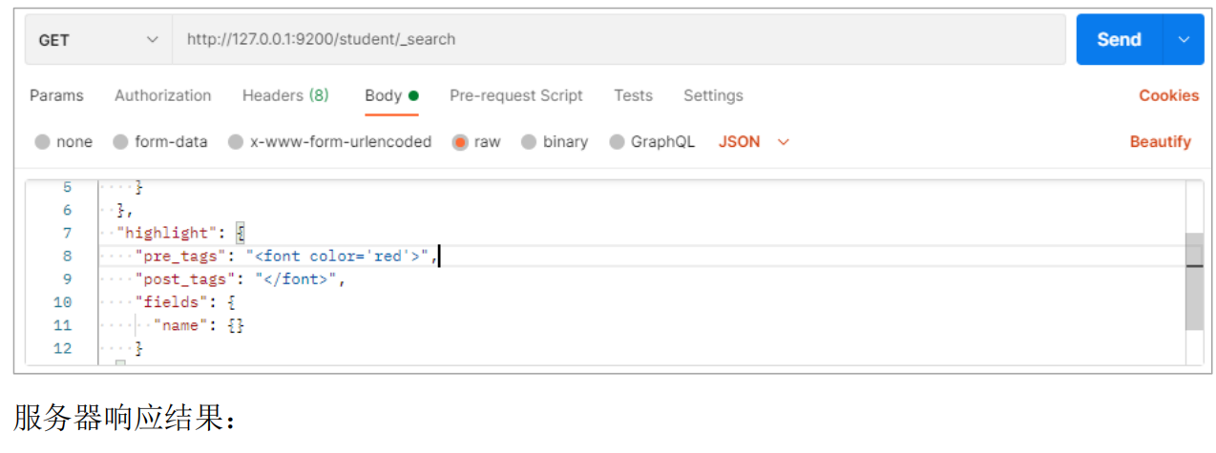Click the Cookies link
The image size is (1216, 453).
[1168, 95]
